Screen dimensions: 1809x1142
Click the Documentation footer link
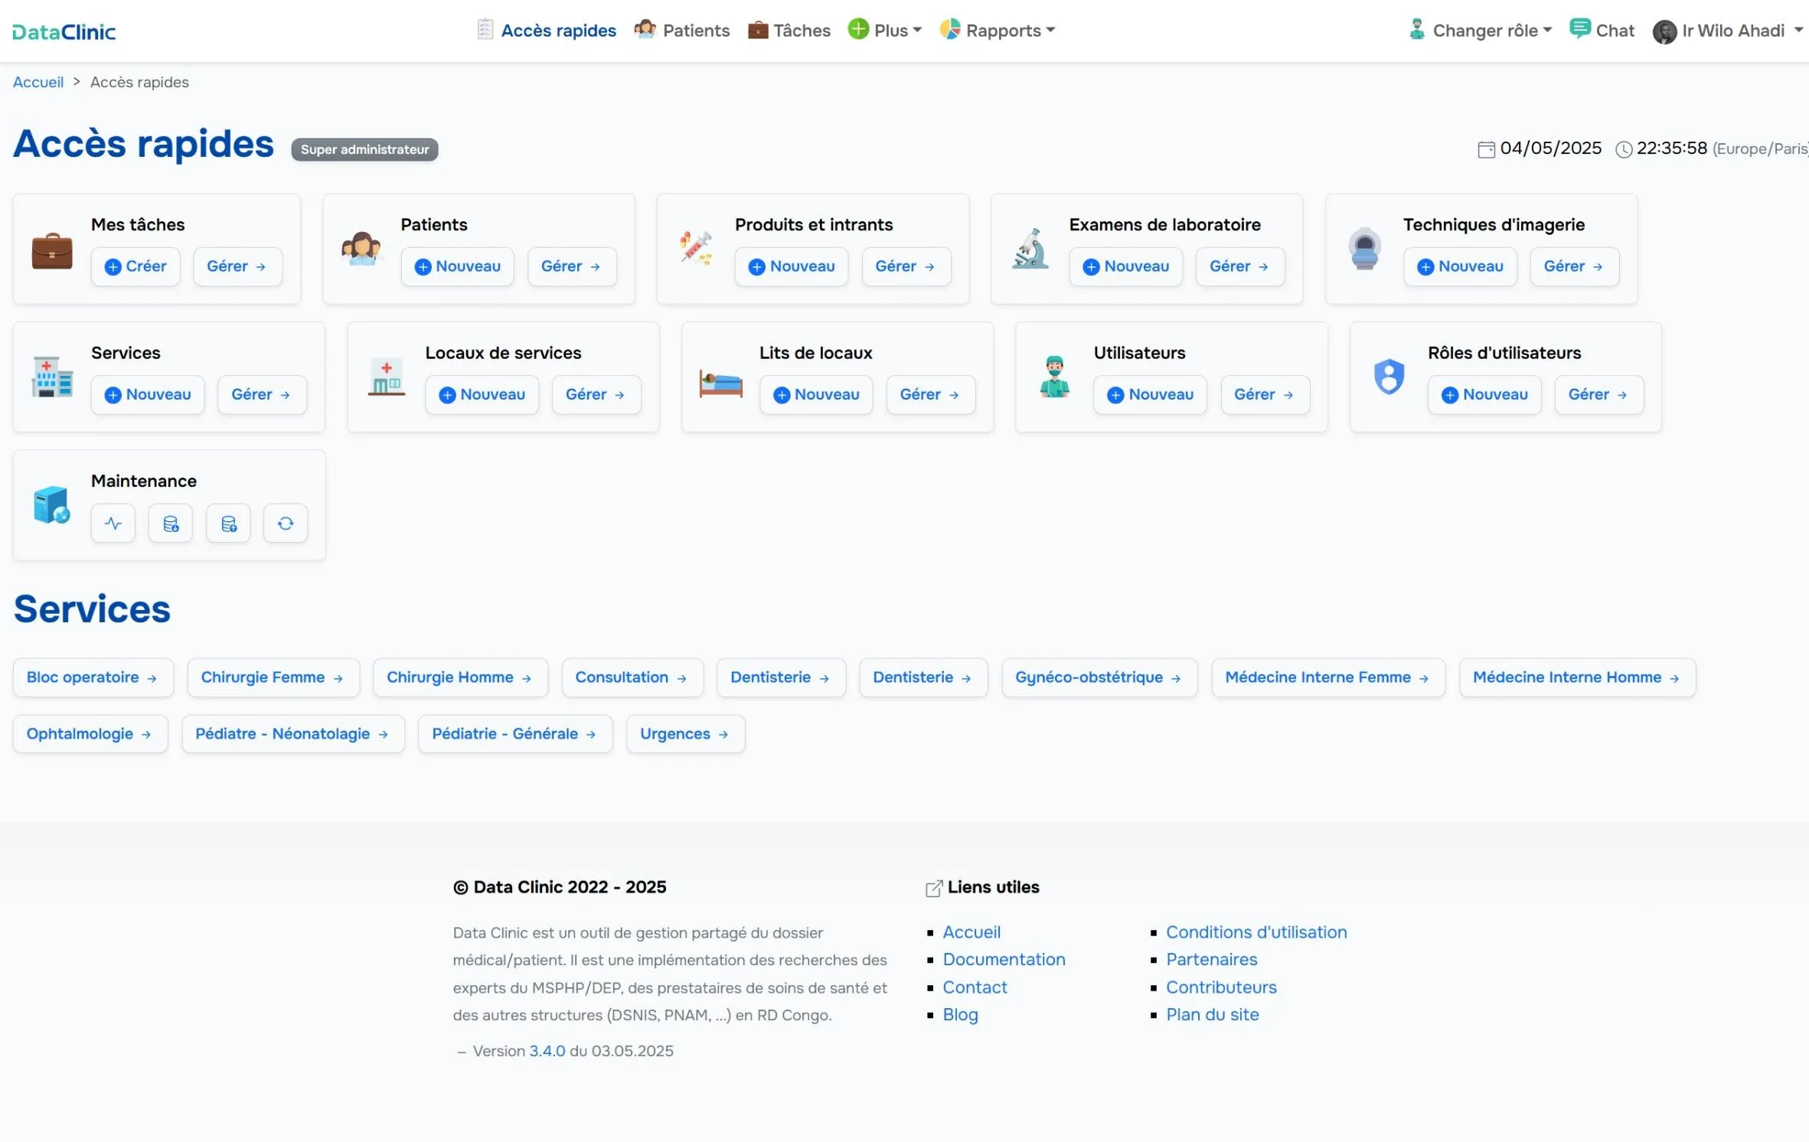pyautogui.click(x=1004, y=960)
